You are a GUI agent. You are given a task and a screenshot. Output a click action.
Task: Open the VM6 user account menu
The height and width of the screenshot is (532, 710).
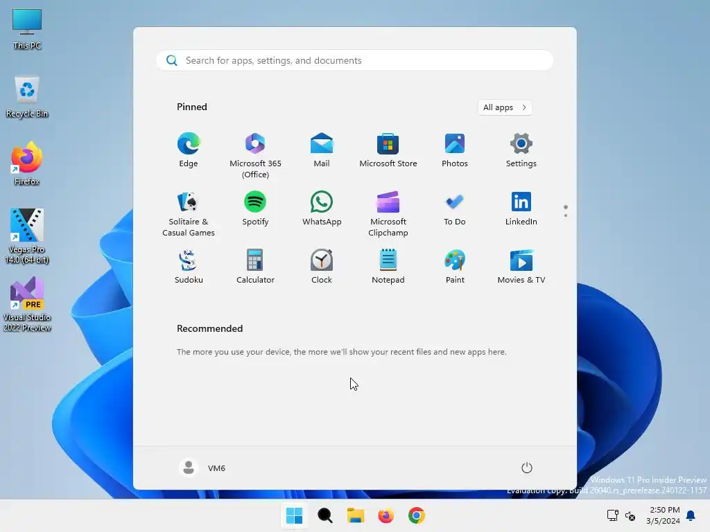[x=202, y=468]
